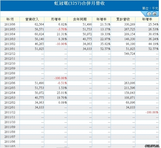Select revenue value 58,571
This screenshot has width=161, height=148.
point(39,29)
